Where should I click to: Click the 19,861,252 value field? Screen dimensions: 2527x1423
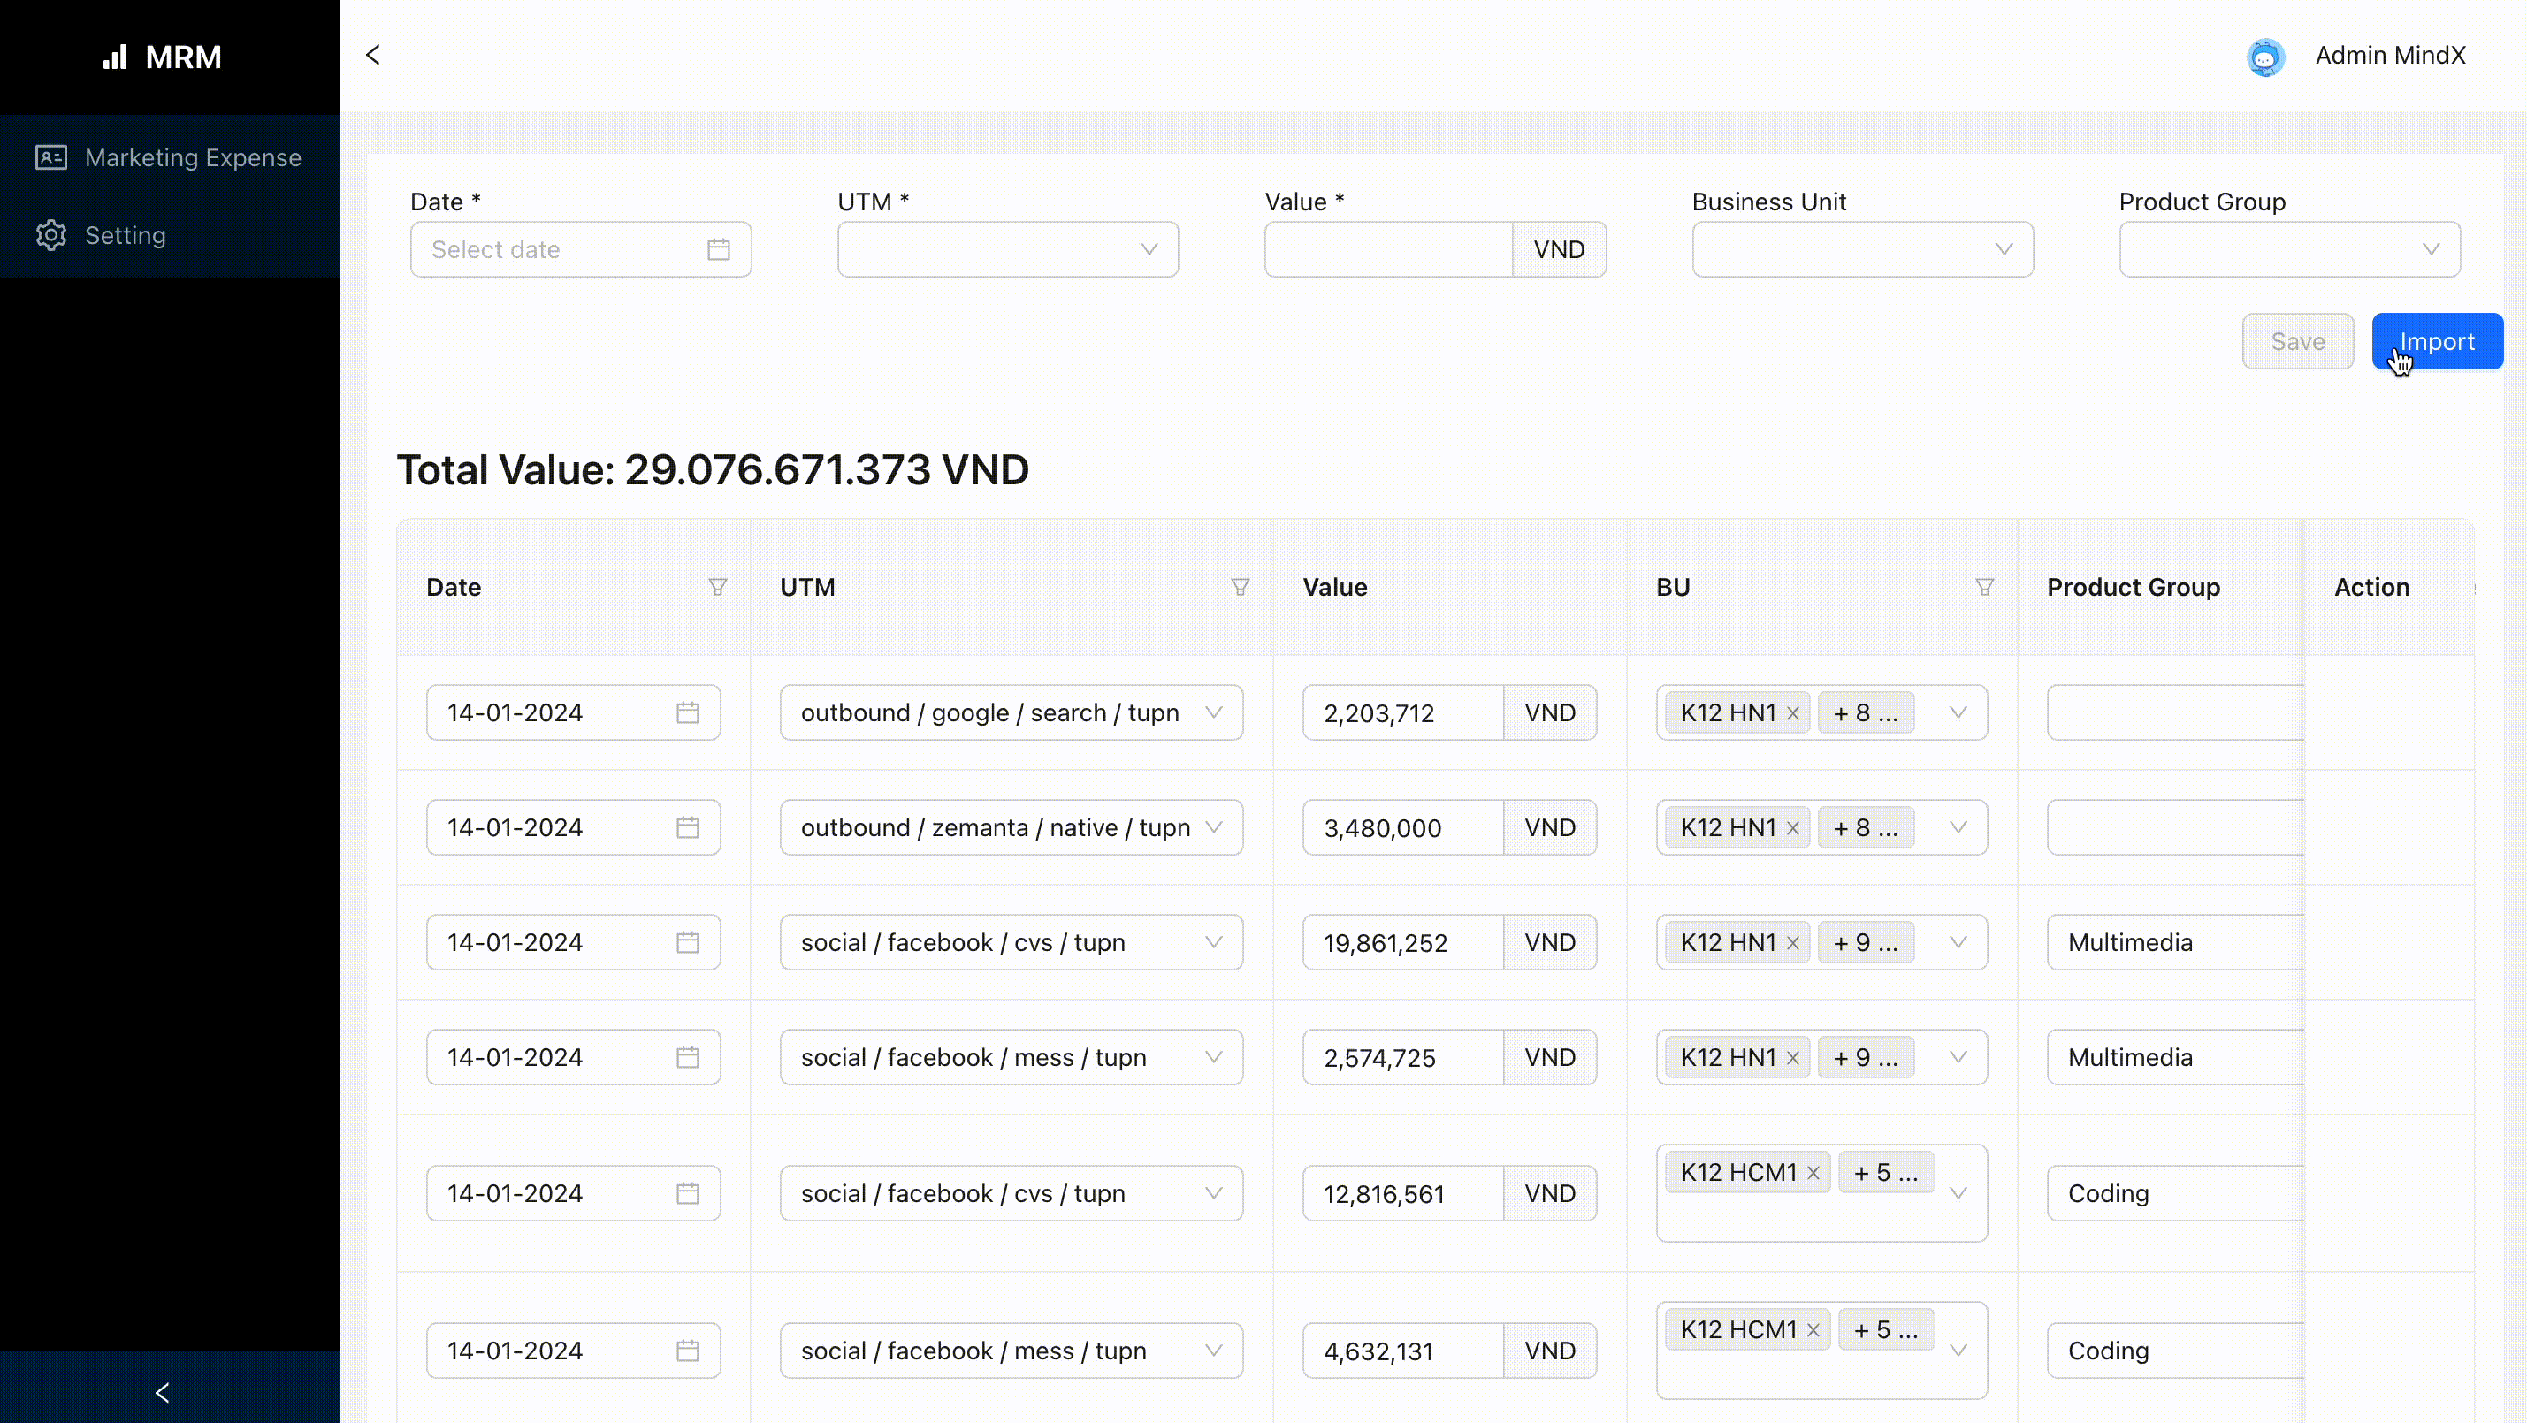(1401, 942)
